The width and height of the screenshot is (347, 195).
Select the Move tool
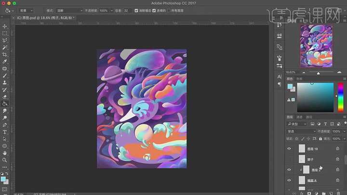(4, 26)
